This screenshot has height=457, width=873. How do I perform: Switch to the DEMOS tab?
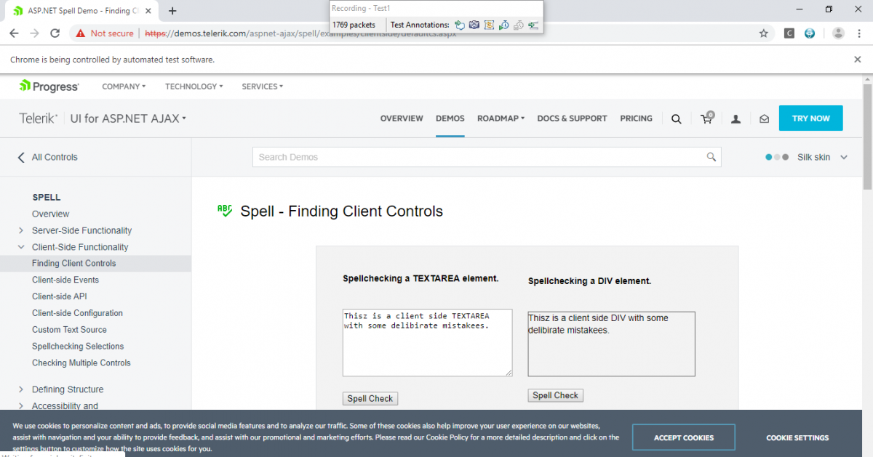(450, 118)
